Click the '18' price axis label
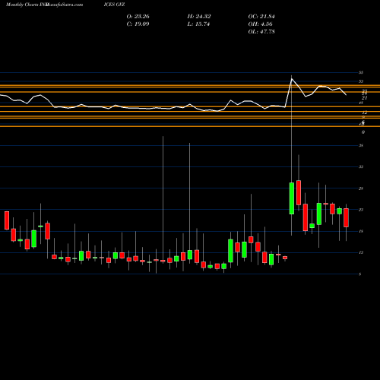This screenshot has width=380, height=380. click(x=361, y=231)
